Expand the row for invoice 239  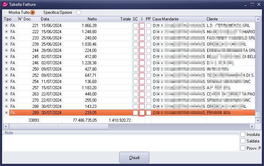point(6,44)
